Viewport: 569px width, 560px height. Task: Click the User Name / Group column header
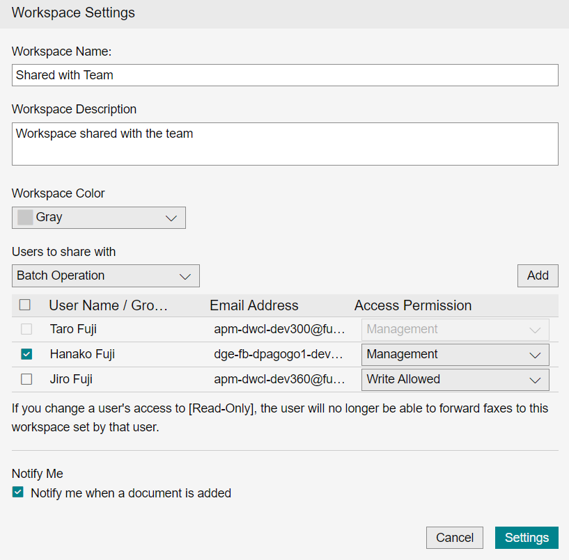109,305
